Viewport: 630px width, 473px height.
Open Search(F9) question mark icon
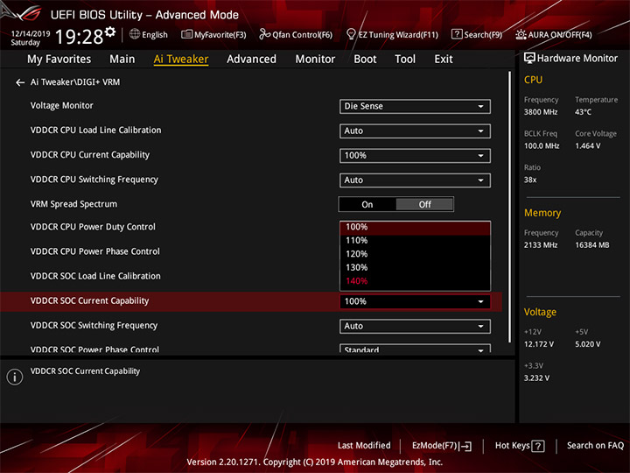457,34
